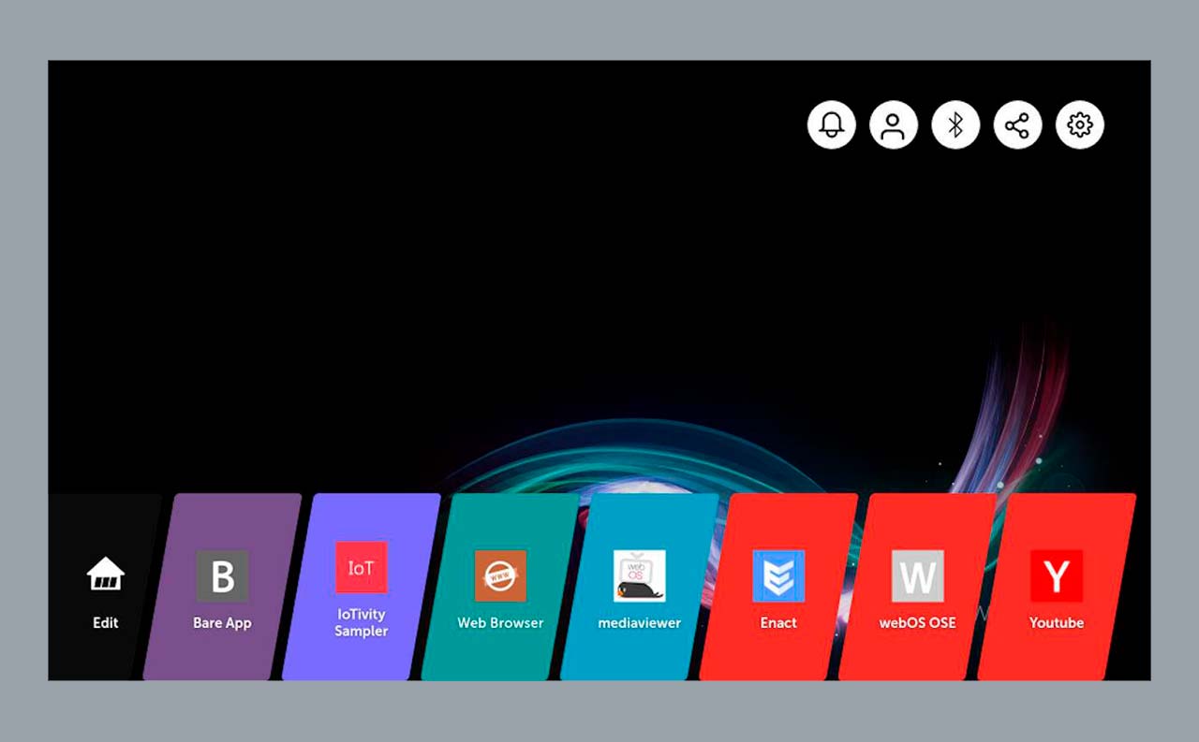Click the "Enact" text label
Image resolution: width=1199 pixels, height=742 pixels.
click(x=778, y=623)
